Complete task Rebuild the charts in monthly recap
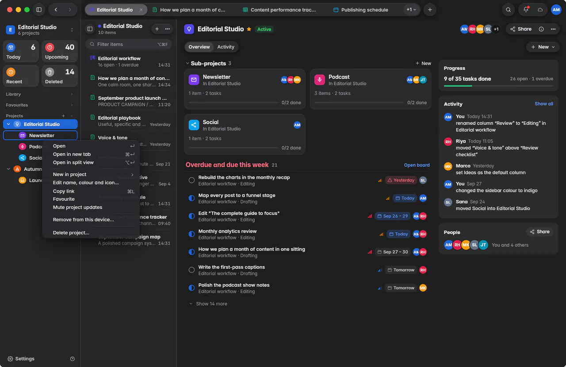Viewport: 566px width, 367px height. pyautogui.click(x=191, y=180)
